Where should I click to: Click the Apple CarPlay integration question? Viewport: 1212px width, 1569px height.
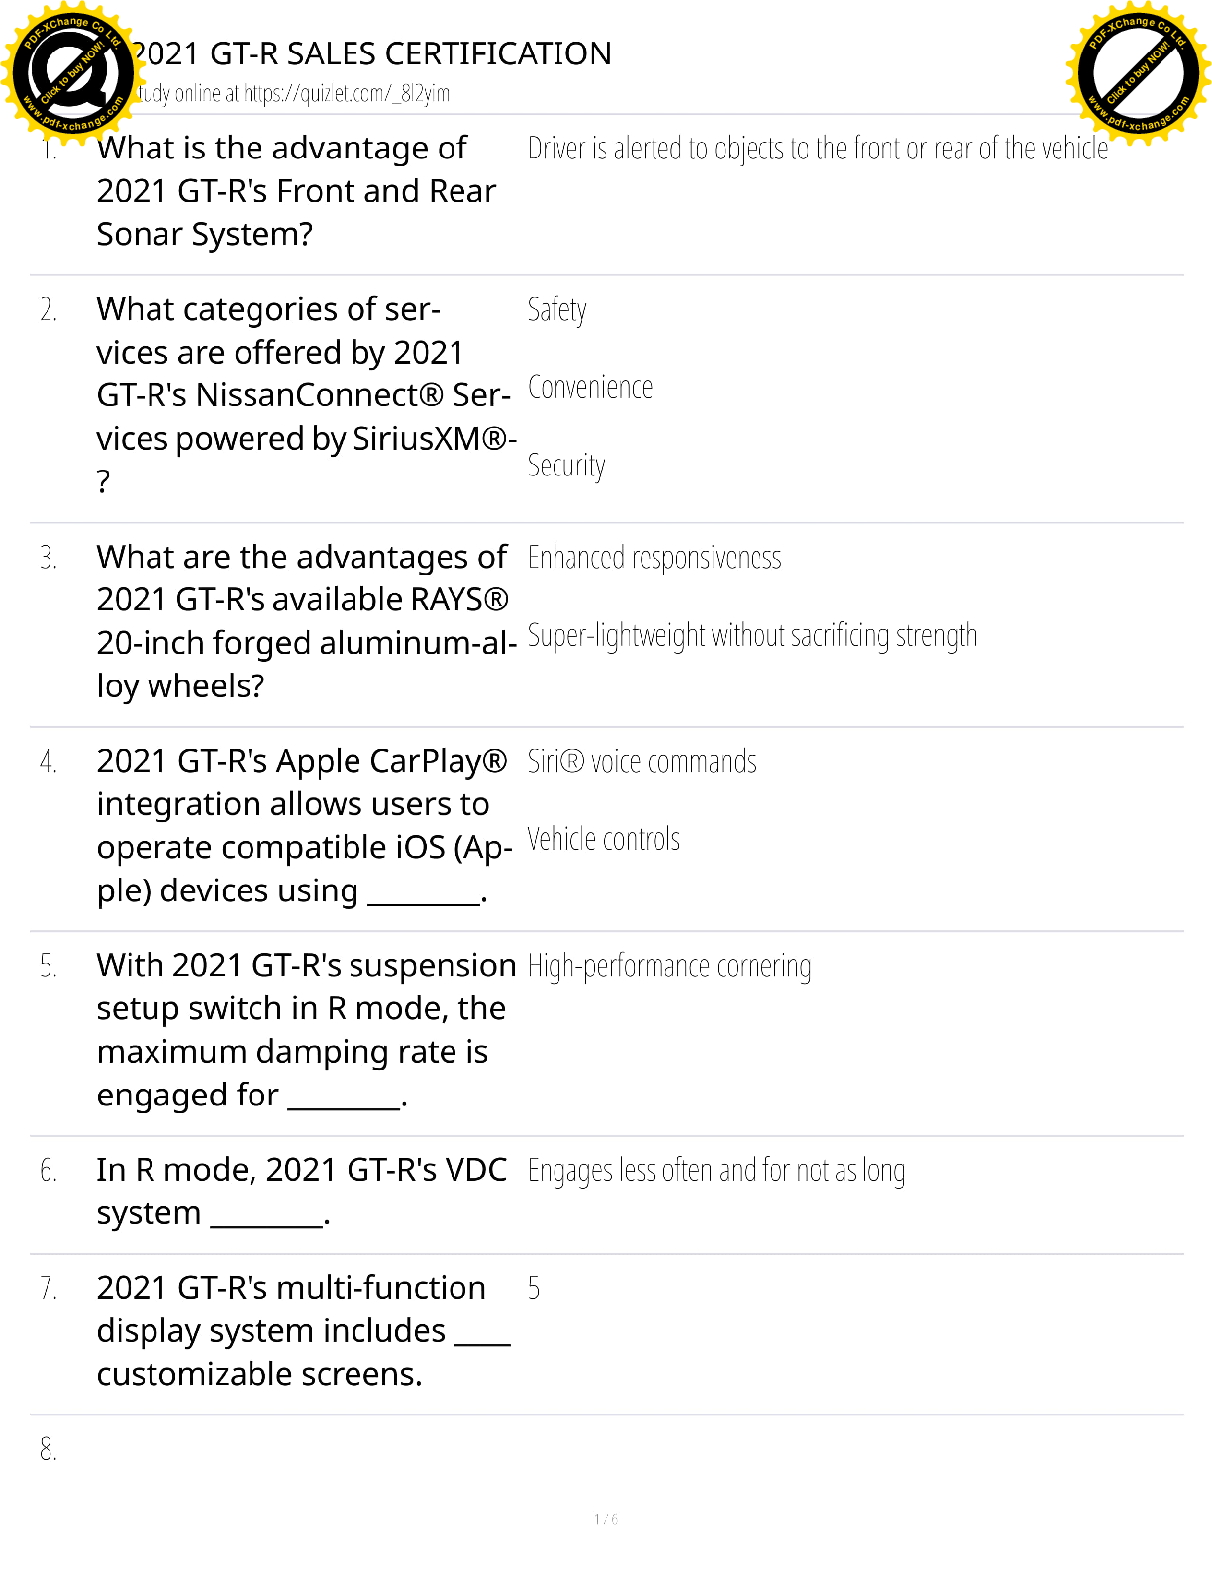pos(303,826)
